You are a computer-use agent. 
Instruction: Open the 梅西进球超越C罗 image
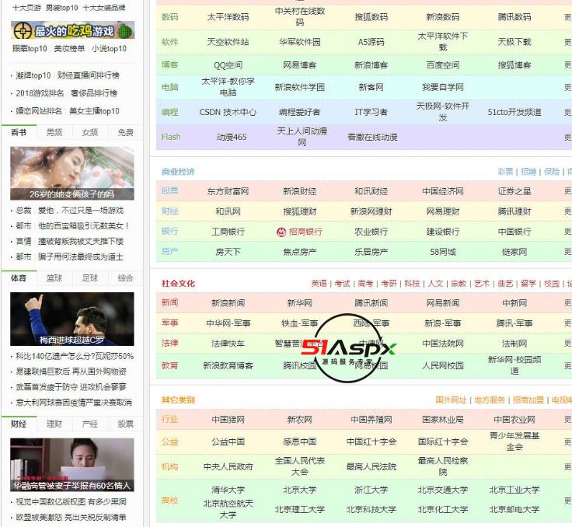click(x=72, y=319)
